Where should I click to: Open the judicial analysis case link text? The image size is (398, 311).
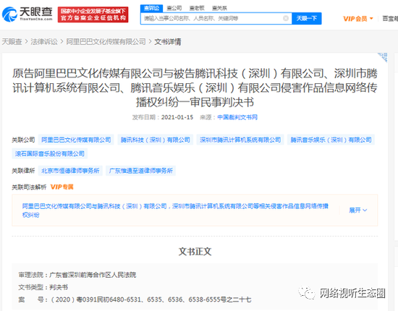pyautogui.click(x=175, y=210)
